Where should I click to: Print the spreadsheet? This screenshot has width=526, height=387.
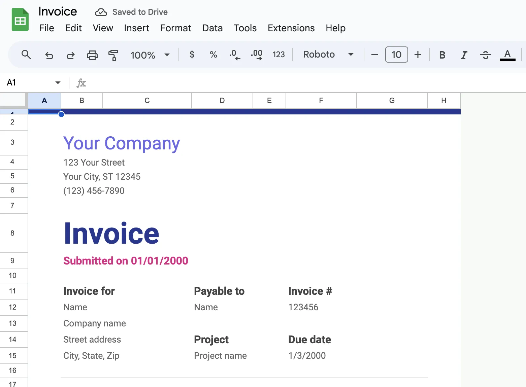tap(92, 55)
